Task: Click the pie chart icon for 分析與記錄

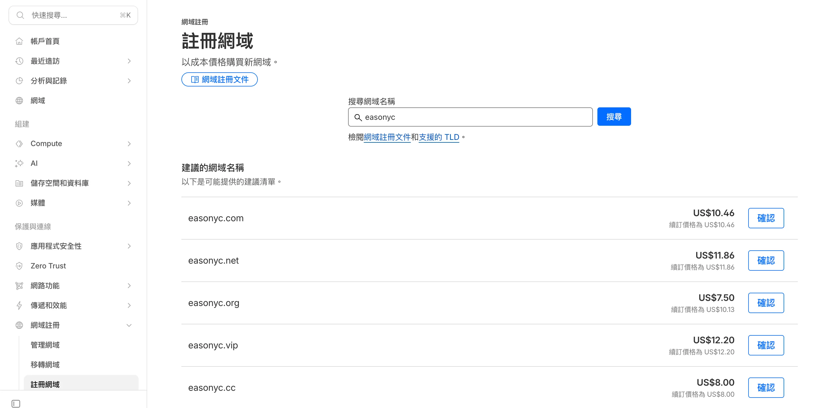Action: [19, 81]
